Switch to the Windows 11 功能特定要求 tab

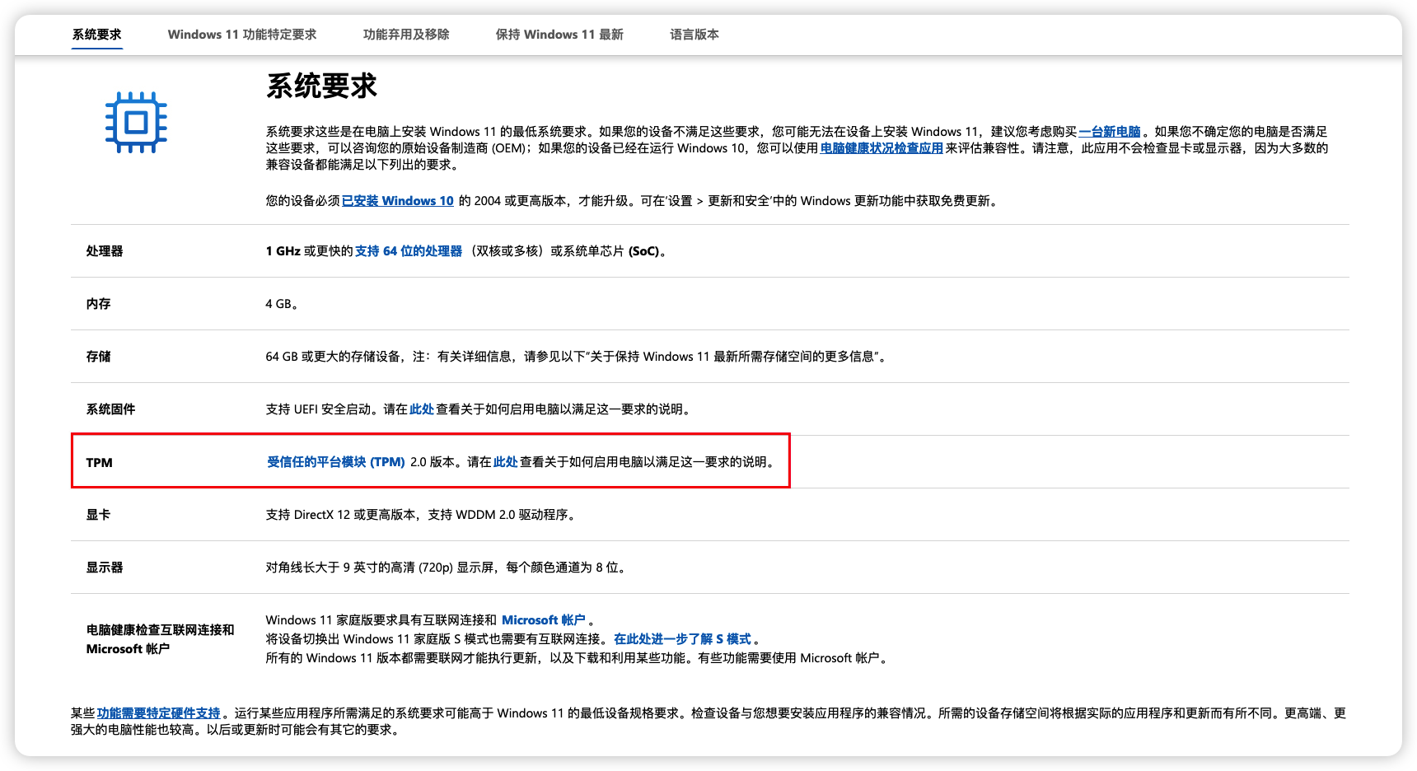coord(242,34)
